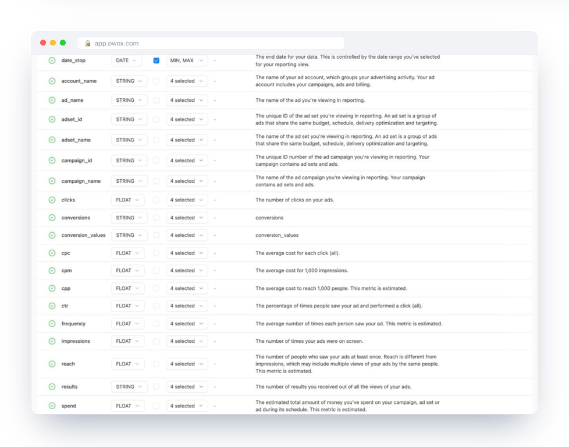
Task: Open FLOAT type dropdown for spend
Action: [x=128, y=406]
